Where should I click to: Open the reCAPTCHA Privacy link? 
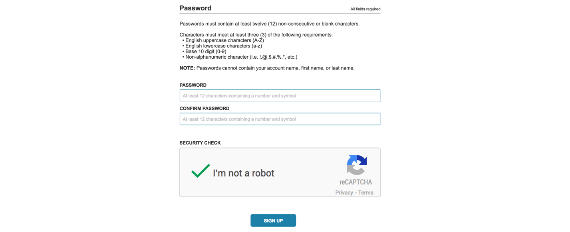tap(344, 192)
